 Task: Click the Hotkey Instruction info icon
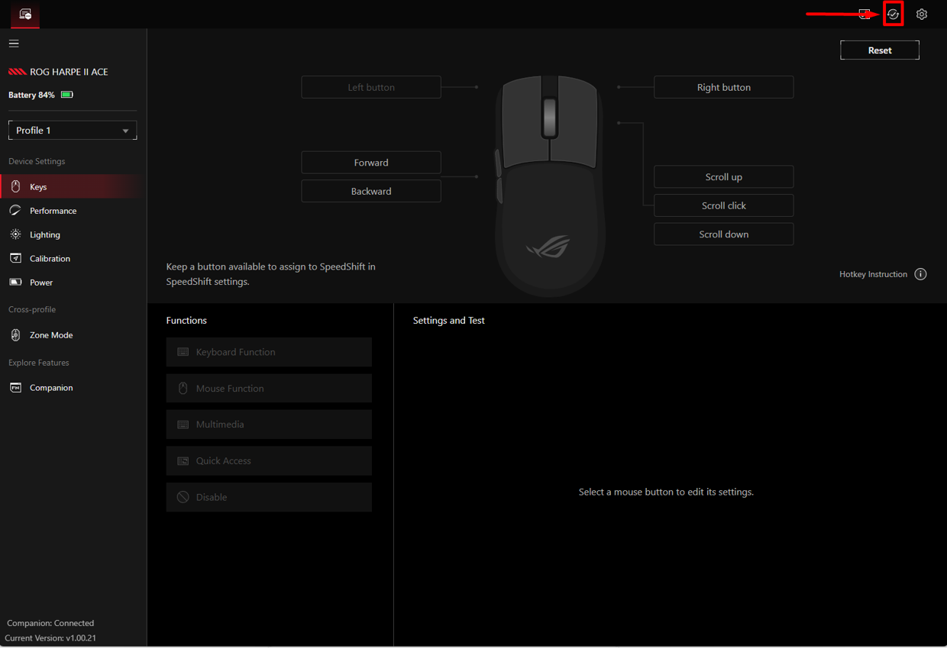[920, 274]
